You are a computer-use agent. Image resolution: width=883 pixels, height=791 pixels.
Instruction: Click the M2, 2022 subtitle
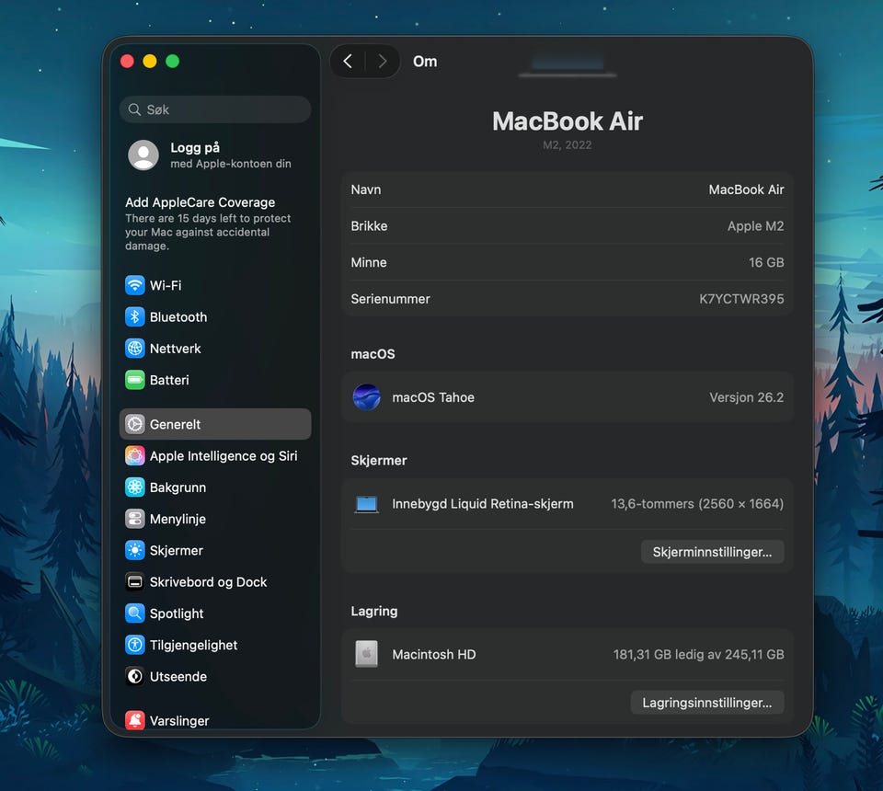tap(568, 144)
